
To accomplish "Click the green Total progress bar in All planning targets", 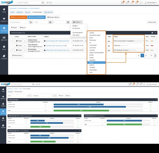I will (81, 110).
